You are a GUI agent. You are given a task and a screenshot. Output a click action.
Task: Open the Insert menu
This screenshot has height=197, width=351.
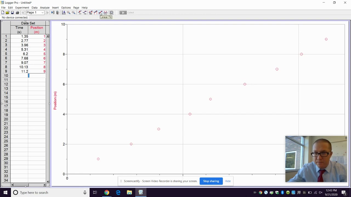pyautogui.click(x=55, y=8)
